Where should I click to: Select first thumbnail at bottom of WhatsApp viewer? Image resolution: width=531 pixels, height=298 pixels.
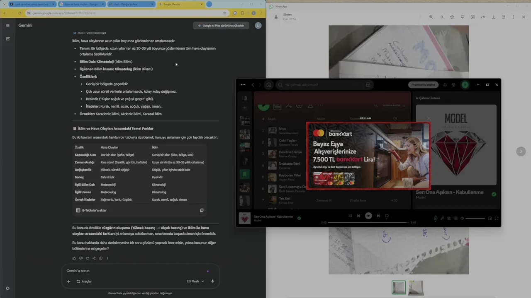399,288
